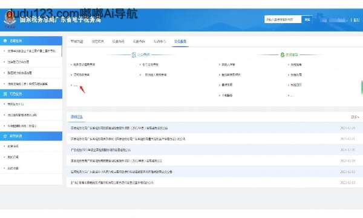The height and width of the screenshot is (218, 363).
Task: Open the 更多> link for notices
Action: [355, 117]
